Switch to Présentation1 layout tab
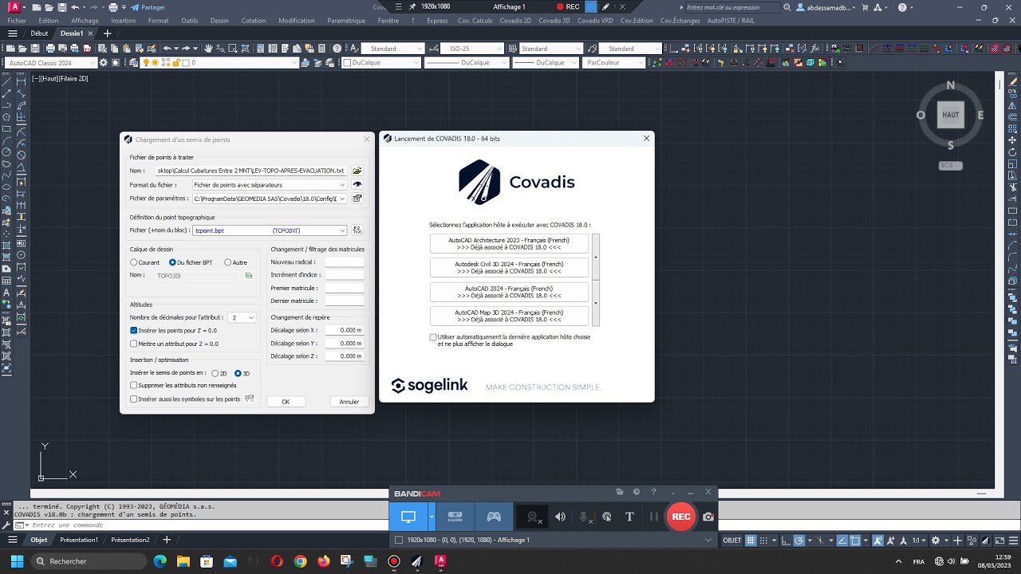 pos(79,540)
